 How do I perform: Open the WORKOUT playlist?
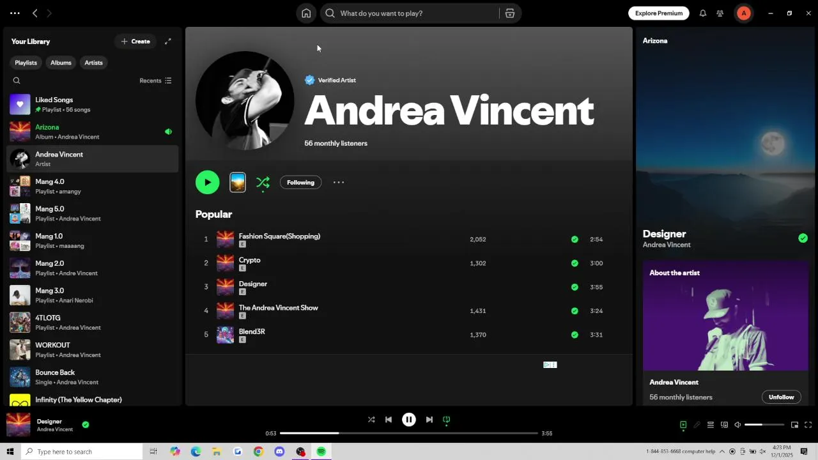pyautogui.click(x=92, y=349)
